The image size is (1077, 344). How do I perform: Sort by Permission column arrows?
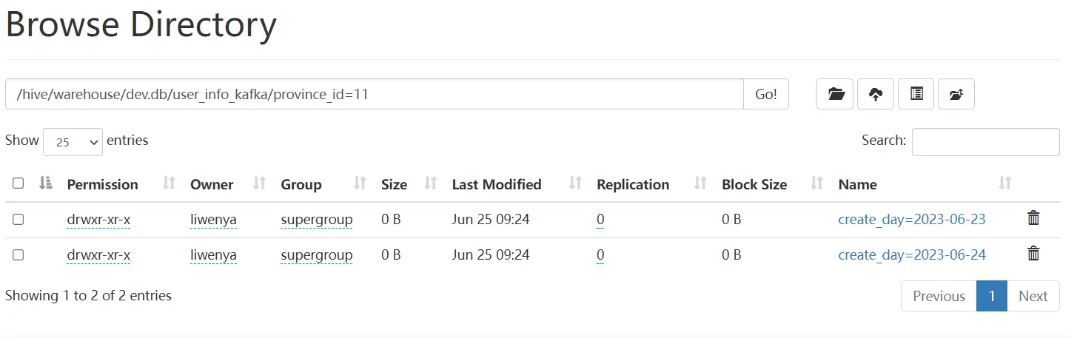coord(169,183)
